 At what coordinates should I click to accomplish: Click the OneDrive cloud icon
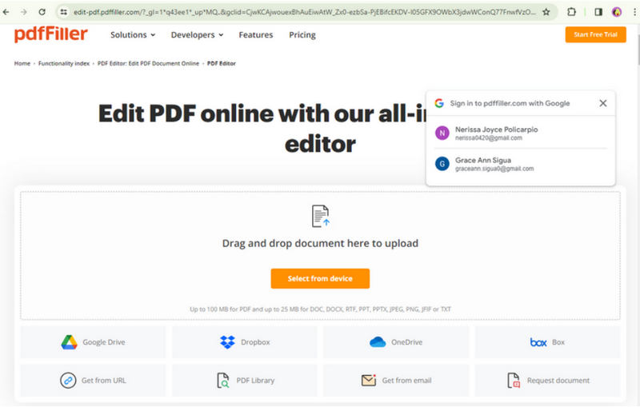[x=378, y=342]
